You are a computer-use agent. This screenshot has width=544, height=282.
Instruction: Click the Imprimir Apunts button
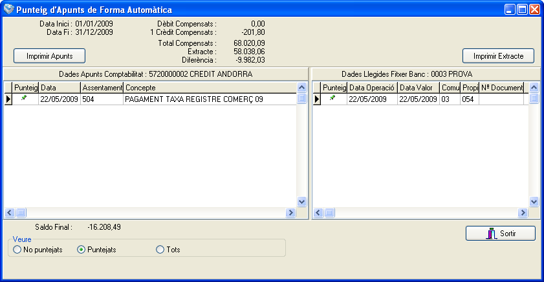click(50, 56)
